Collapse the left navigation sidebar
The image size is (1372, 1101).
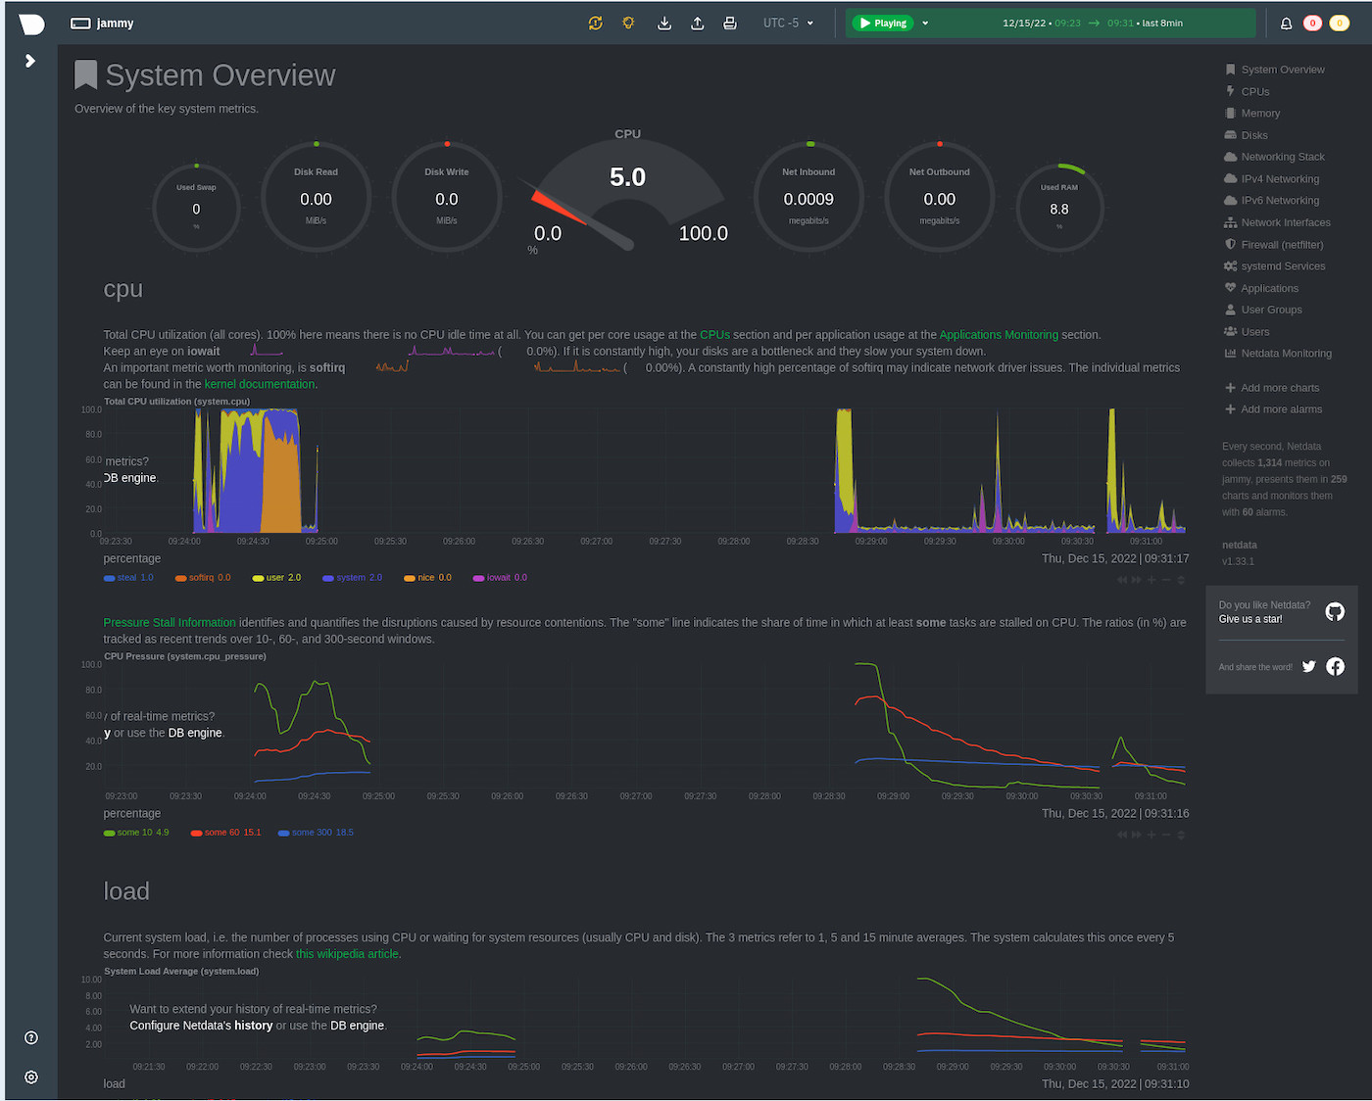[x=29, y=60]
